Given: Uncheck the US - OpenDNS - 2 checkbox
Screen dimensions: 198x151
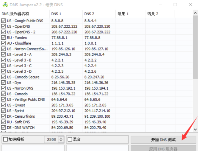Looking at the screenshot, I should tap(3, 32).
